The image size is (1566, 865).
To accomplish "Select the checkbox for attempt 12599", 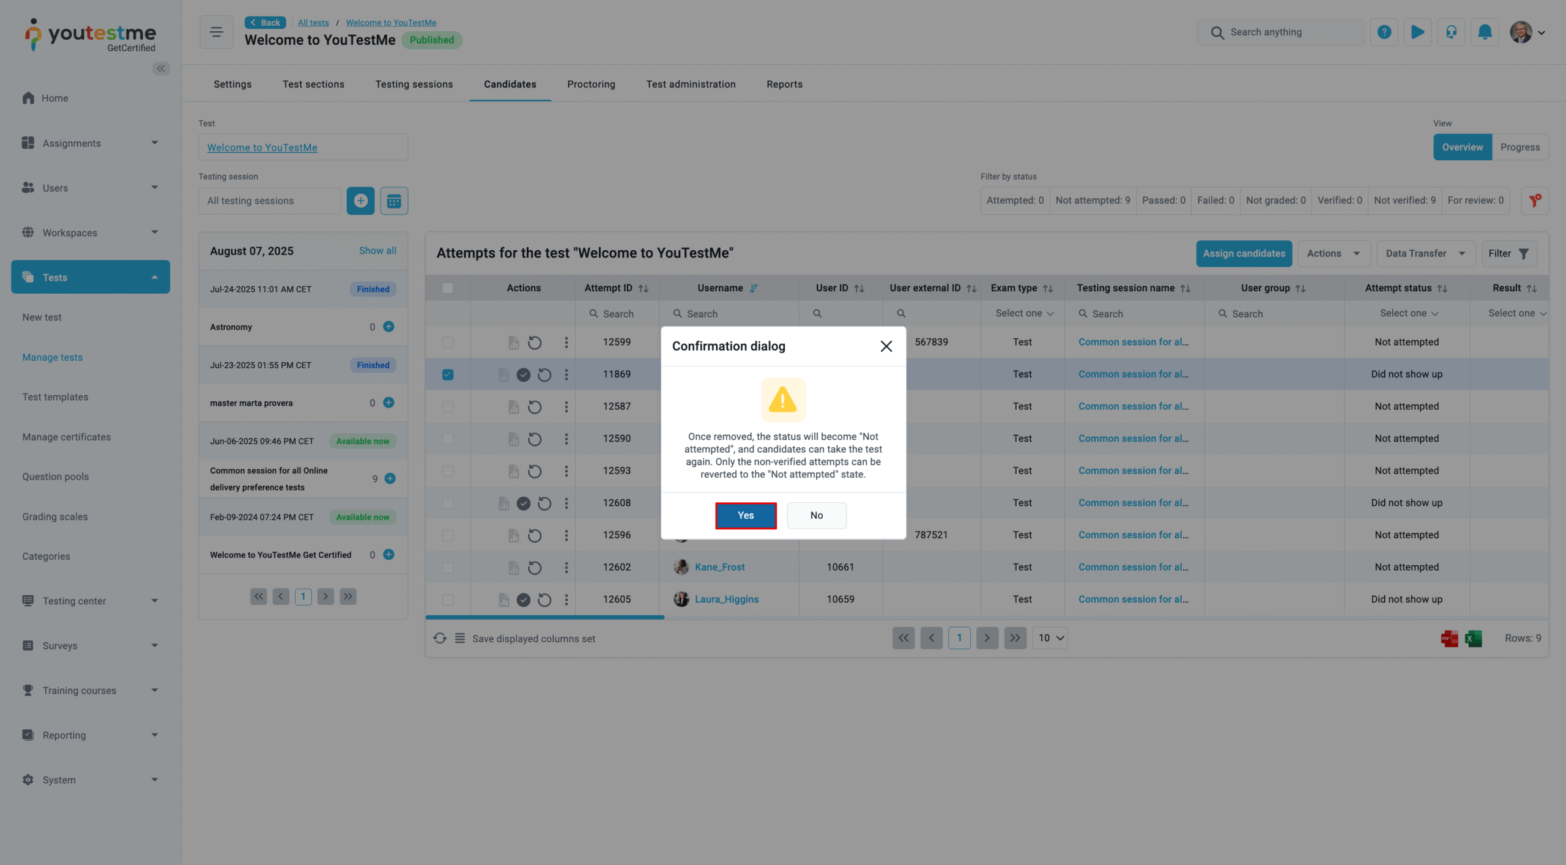I will (448, 343).
